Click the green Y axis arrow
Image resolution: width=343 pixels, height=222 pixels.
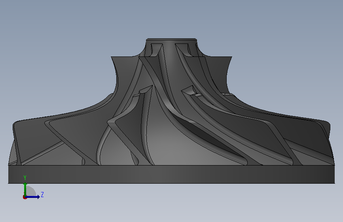point(25,189)
